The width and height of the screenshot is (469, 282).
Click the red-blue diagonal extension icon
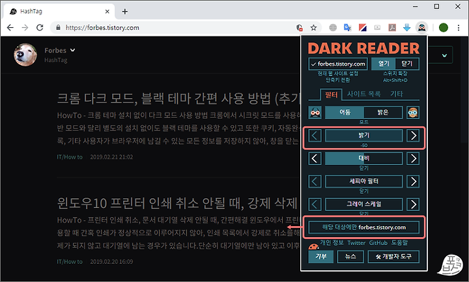click(363, 28)
